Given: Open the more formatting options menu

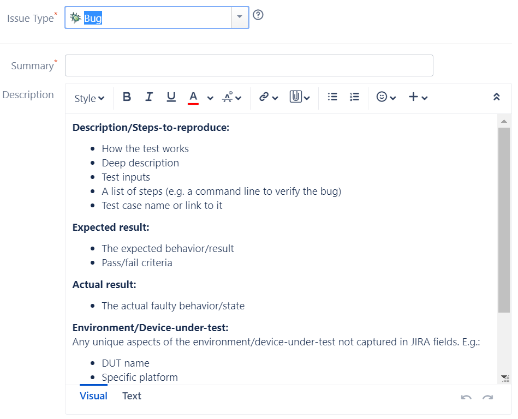Looking at the screenshot, I should pyautogui.click(x=231, y=97).
